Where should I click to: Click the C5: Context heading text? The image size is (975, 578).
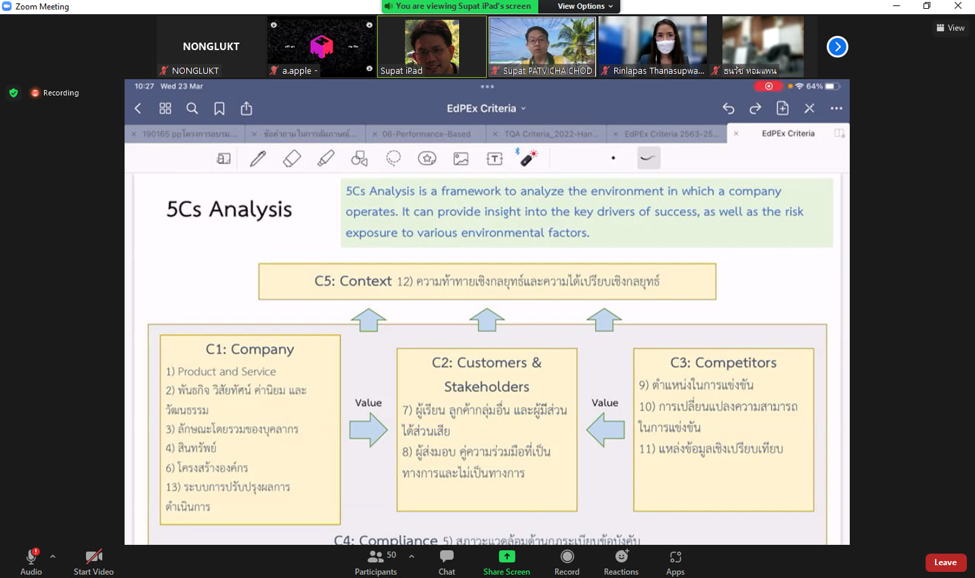(353, 281)
